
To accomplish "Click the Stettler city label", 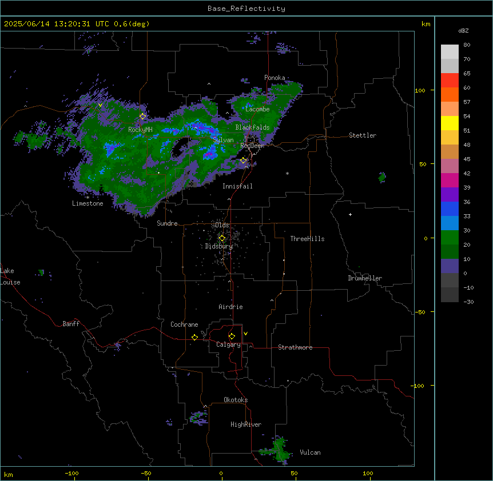I will pyautogui.click(x=363, y=135).
